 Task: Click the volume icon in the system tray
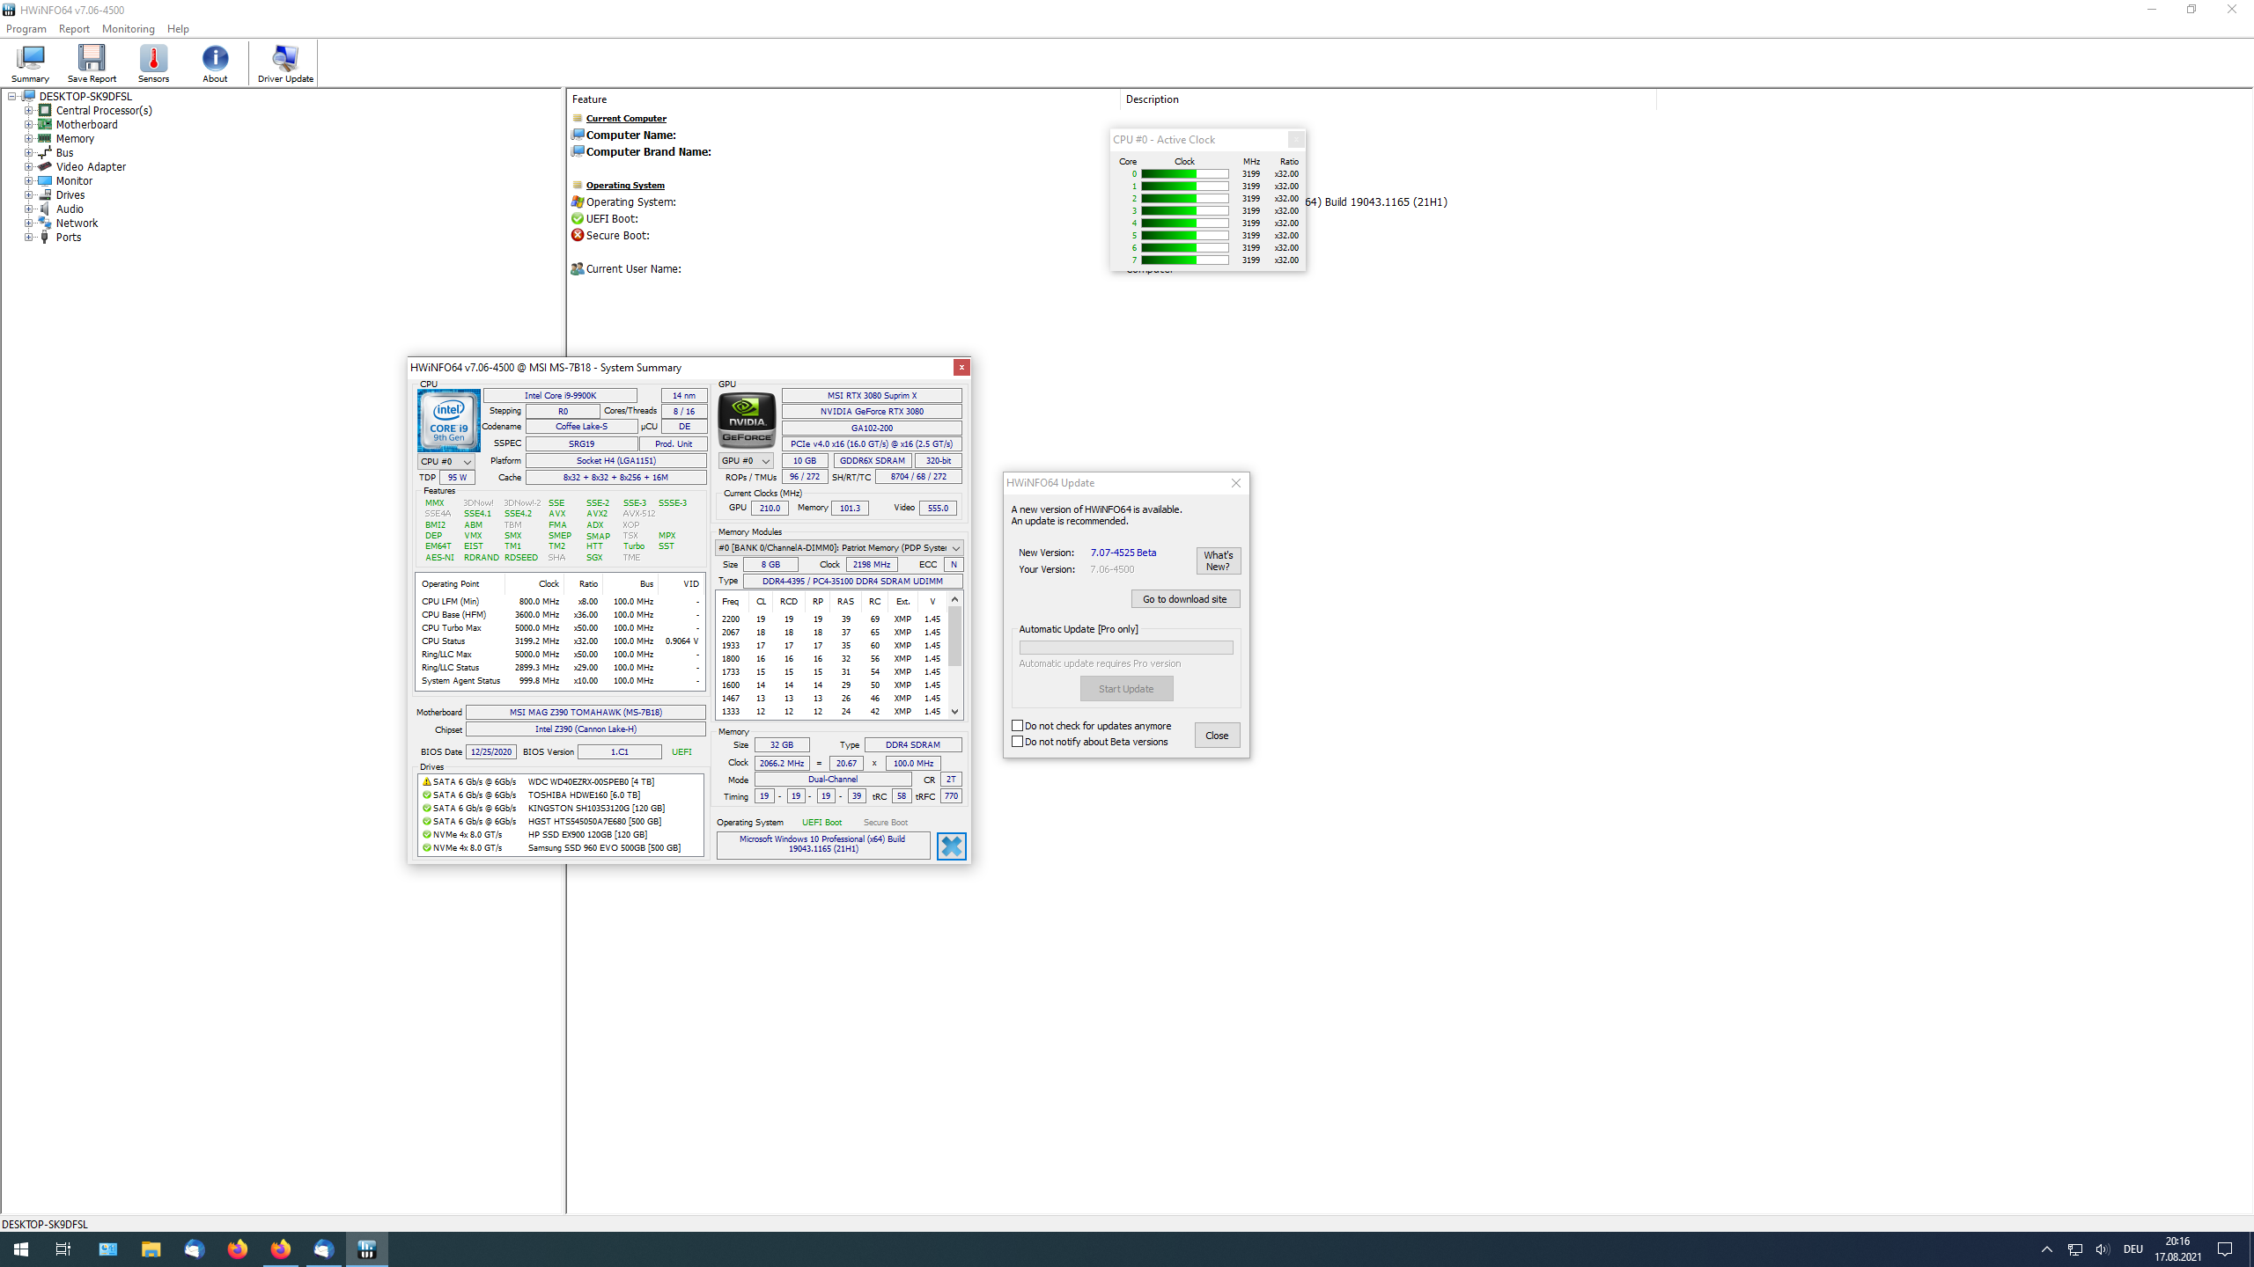(x=2104, y=1249)
